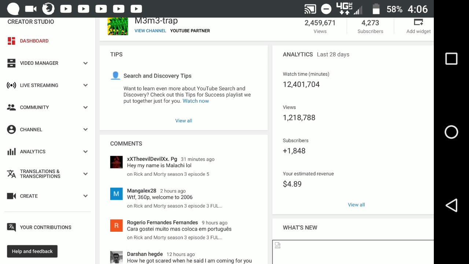Tap the Firefox notification icon
Screen dimensions: 469x264
point(48,9)
